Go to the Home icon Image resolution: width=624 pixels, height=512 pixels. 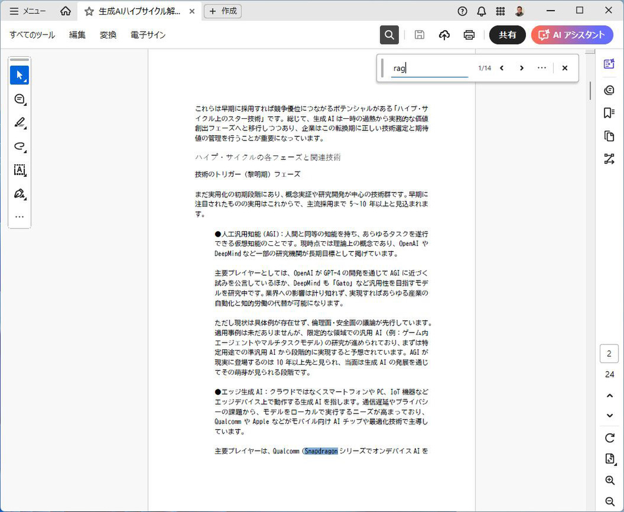coord(65,11)
